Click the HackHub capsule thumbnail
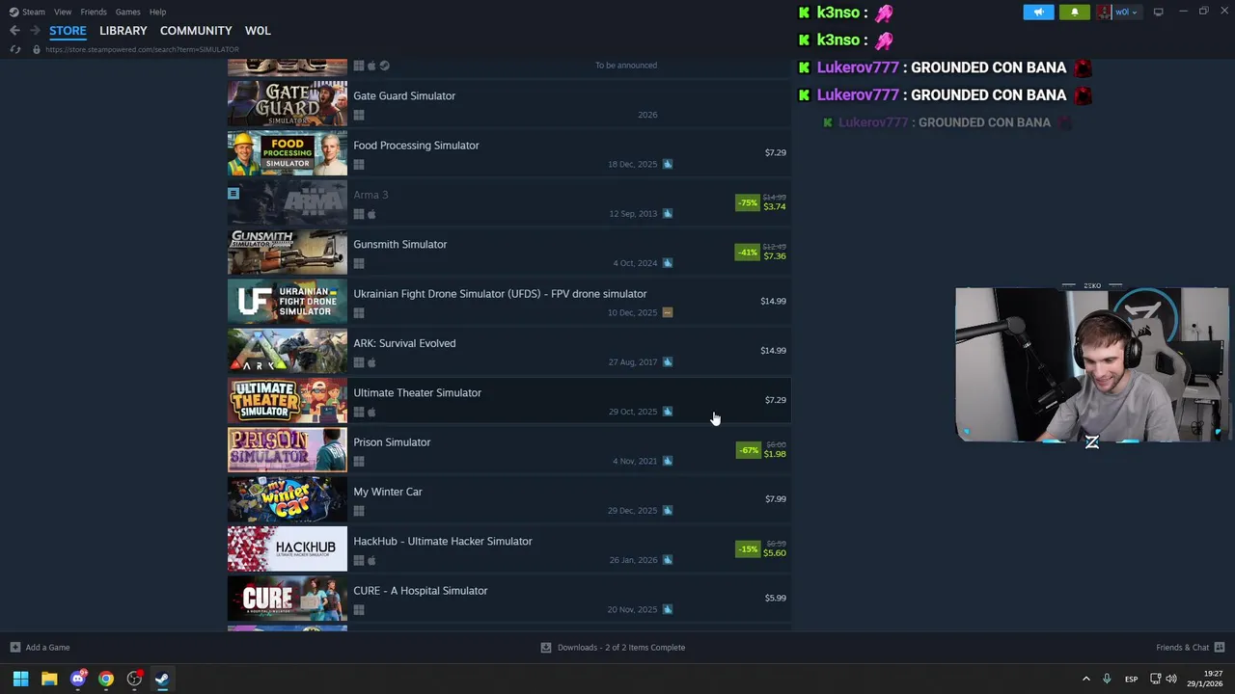This screenshot has height=694, width=1235. (x=288, y=548)
